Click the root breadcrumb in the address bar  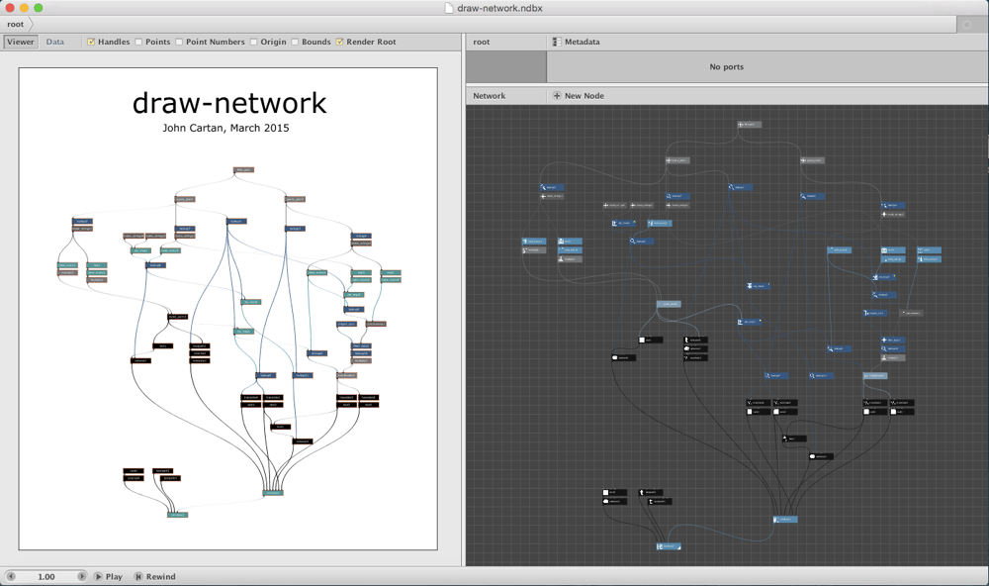(15, 24)
